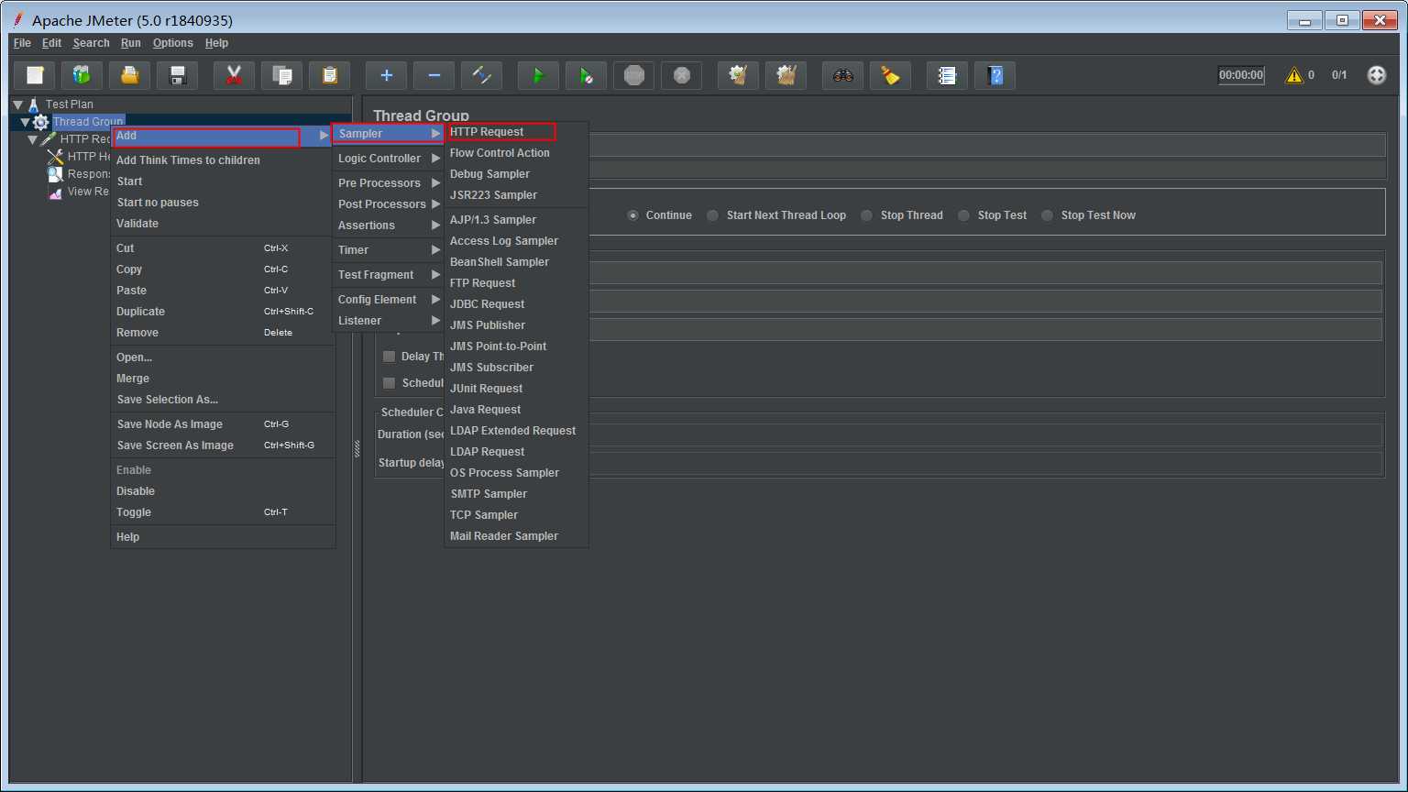This screenshot has width=1408, height=792.
Task: Open Config Element submenu
Action: tap(388, 300)
